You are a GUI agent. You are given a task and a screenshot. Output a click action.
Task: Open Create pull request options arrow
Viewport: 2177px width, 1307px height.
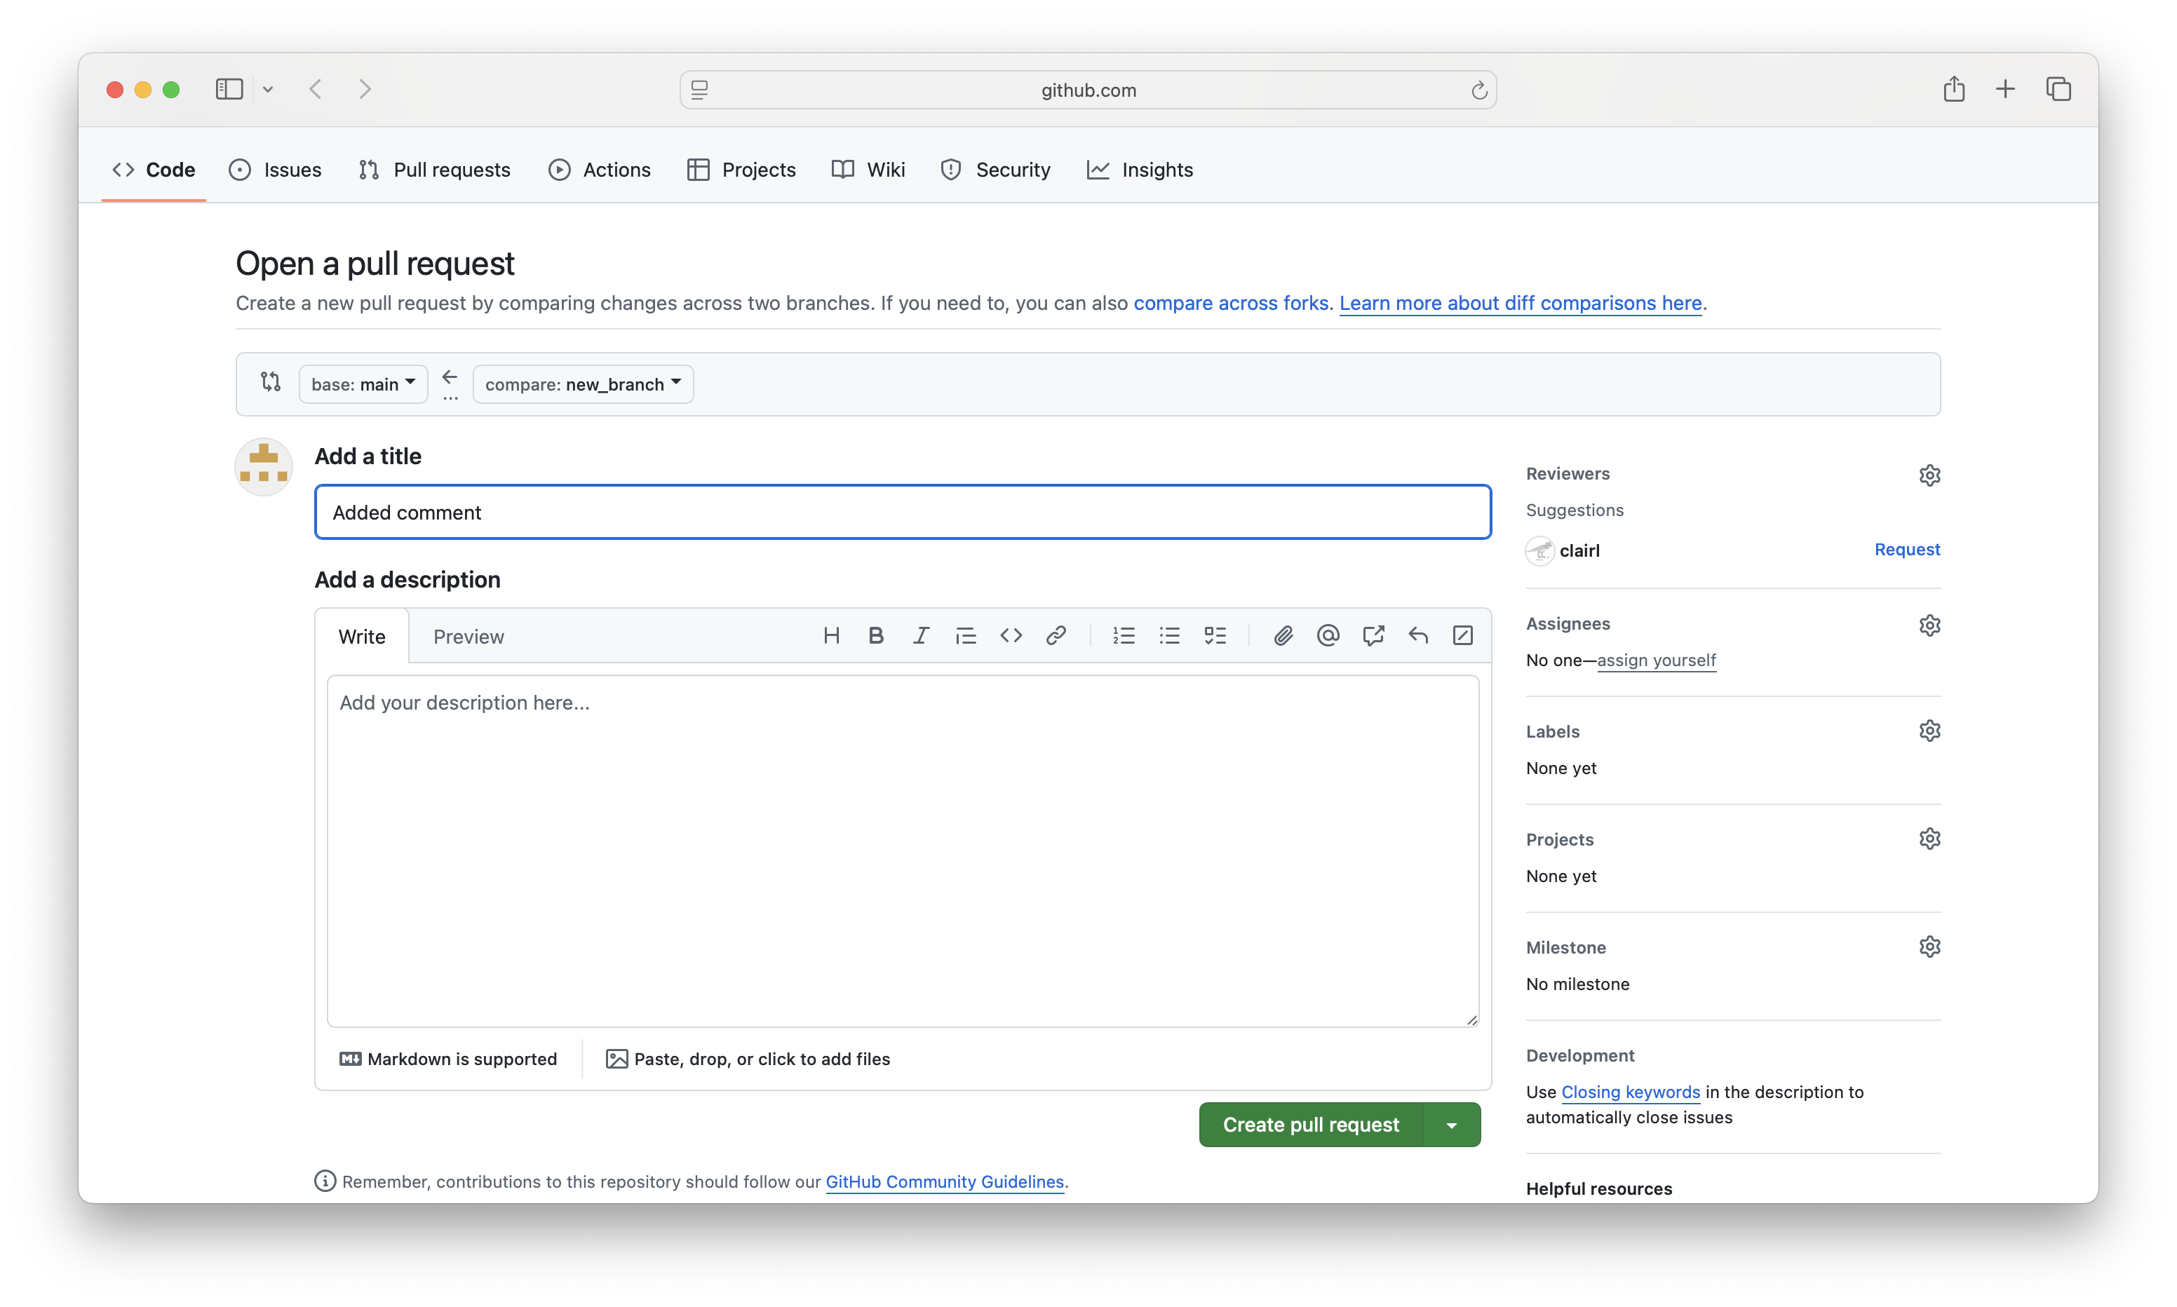tap(1451, 1125)
